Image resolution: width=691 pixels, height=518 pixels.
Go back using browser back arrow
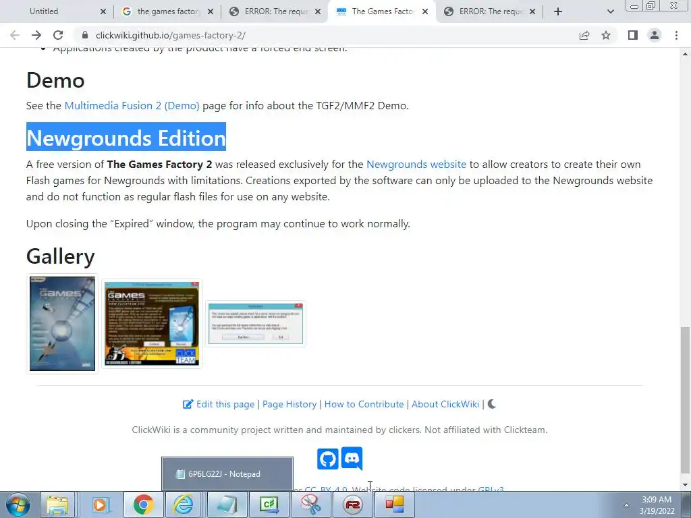point(15,35)
